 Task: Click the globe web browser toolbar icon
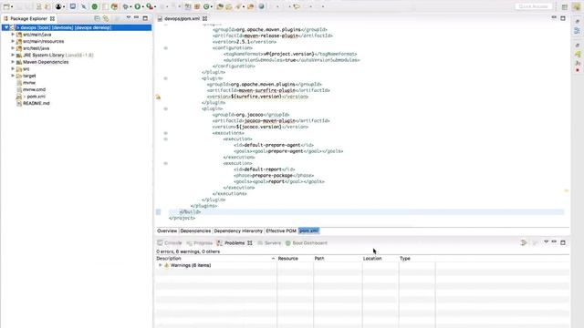(x=262, y=6)
